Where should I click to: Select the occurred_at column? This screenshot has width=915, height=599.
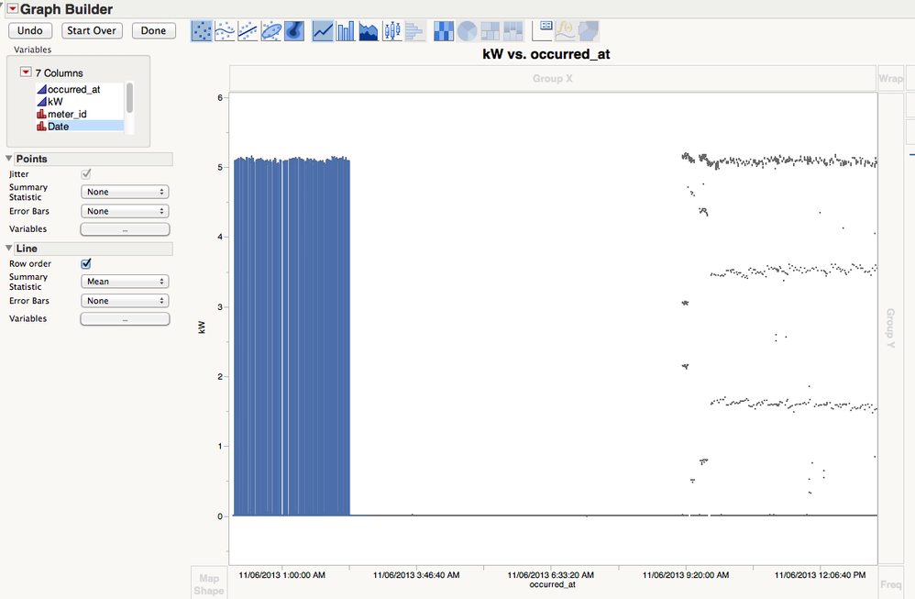(x=80, y=89)
